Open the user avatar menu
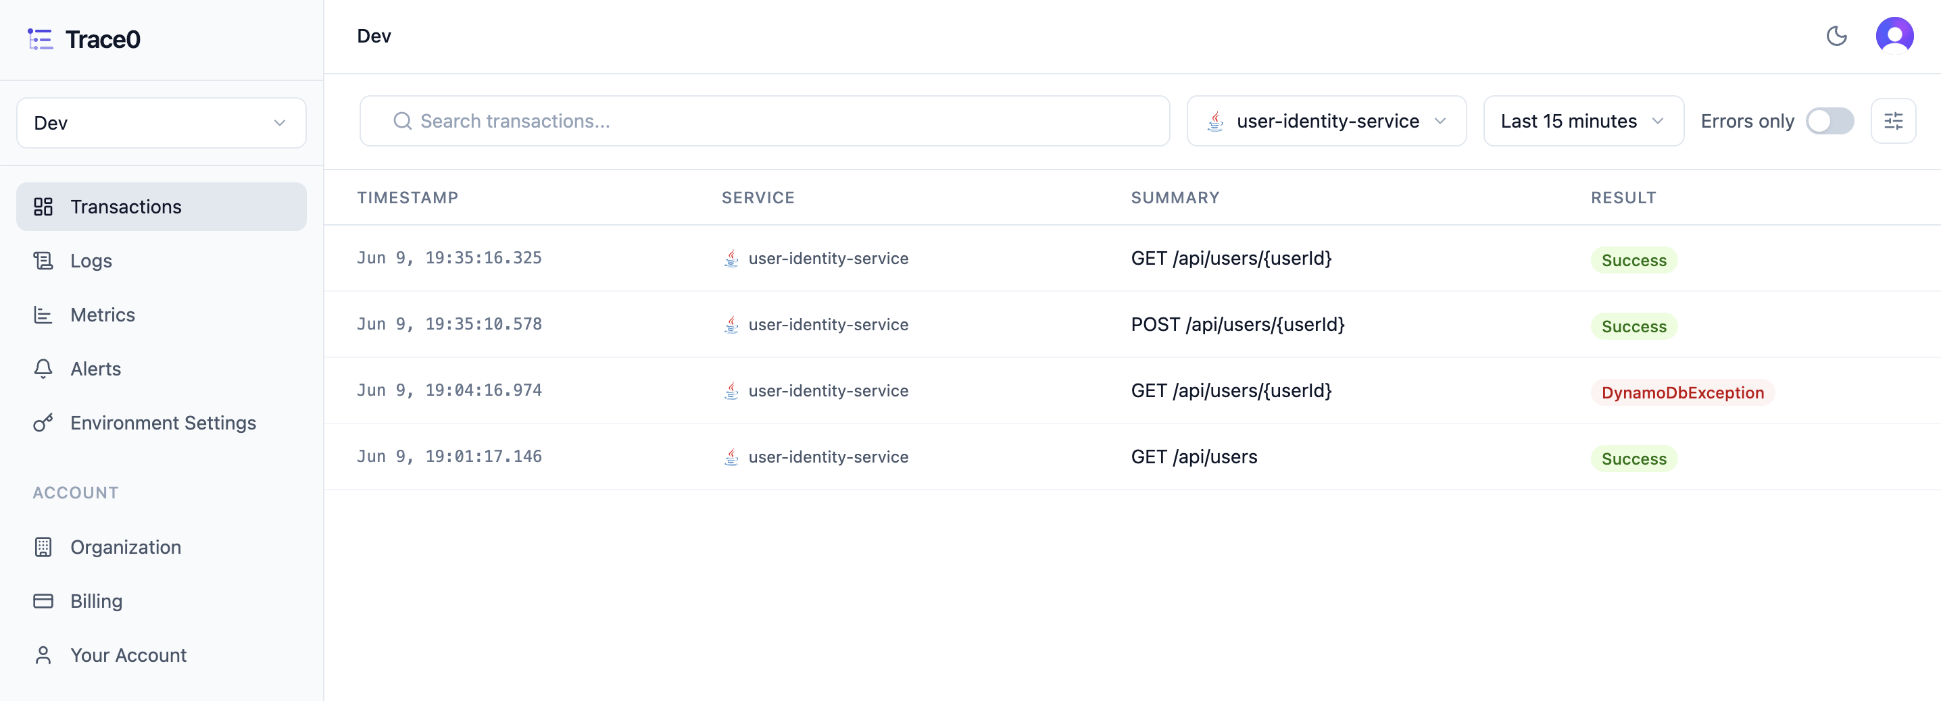Screen dimensions: 1941x701 [1894, 36]
